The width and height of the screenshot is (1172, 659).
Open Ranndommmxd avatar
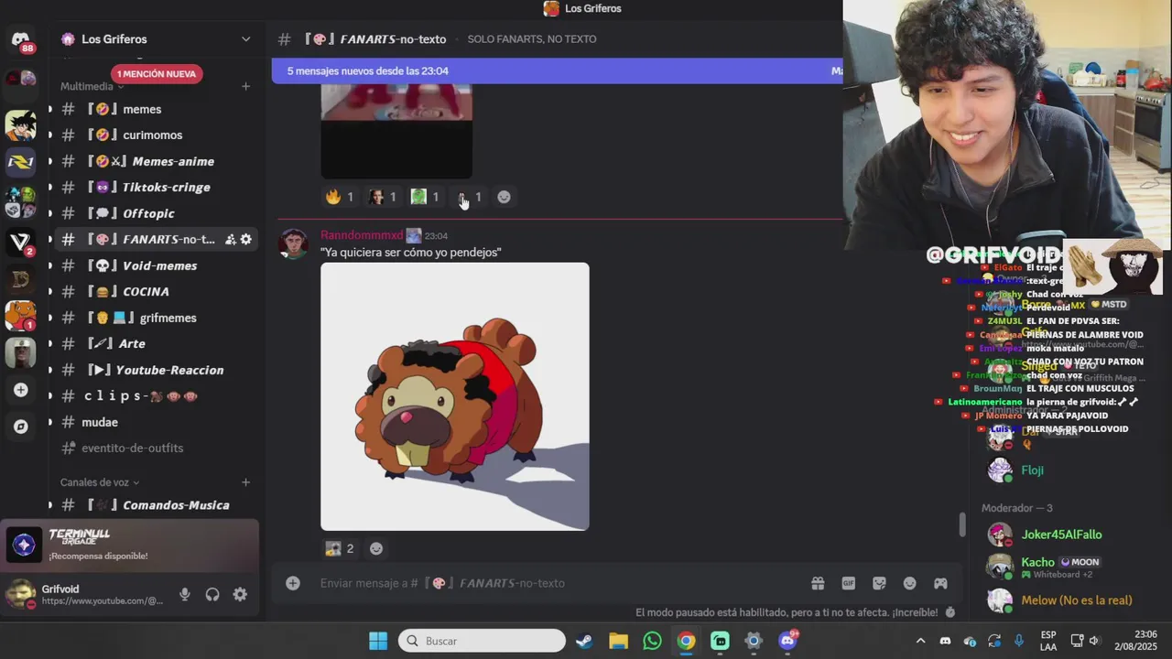tap(294, 244)
